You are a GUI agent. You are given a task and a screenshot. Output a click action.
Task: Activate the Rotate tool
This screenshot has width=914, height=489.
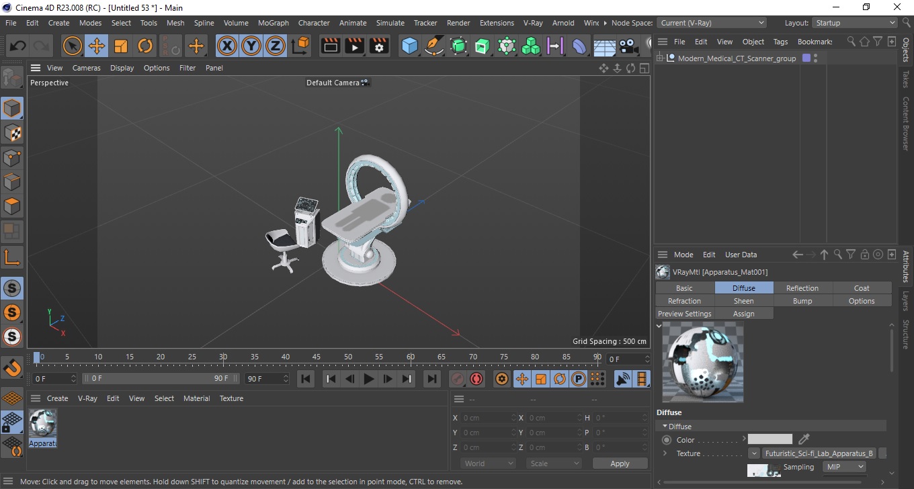click(x=145, y=46)
